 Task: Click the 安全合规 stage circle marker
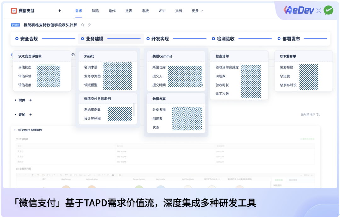click(17, 39)
